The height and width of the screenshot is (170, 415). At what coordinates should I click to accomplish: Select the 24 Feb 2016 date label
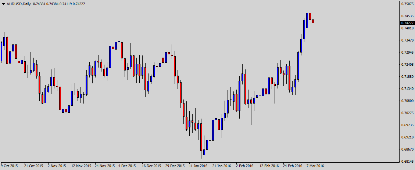293,166
